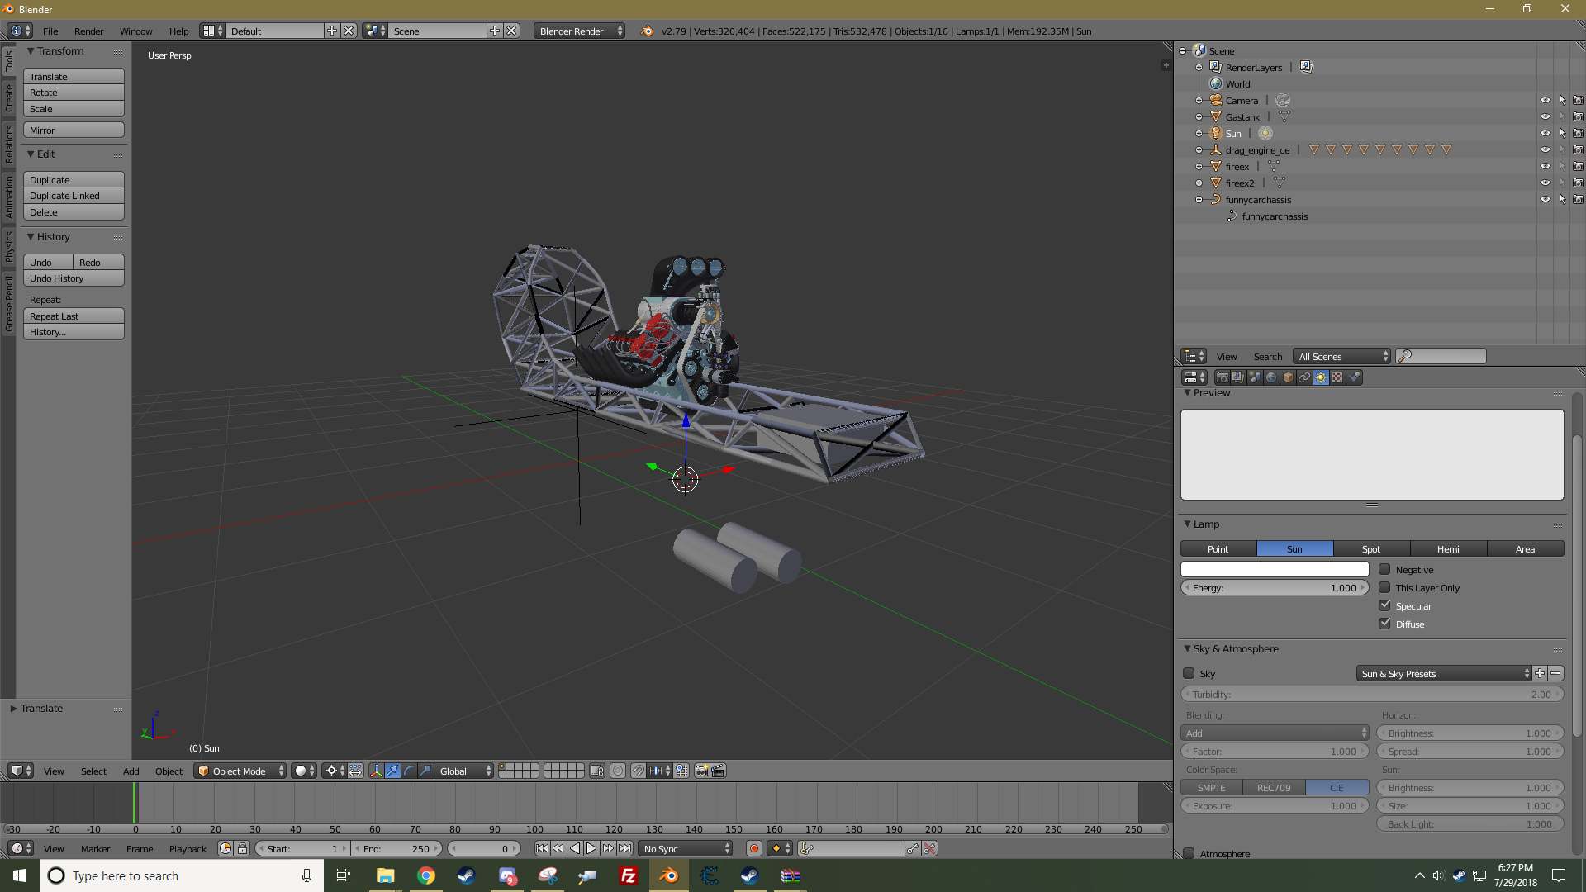
Task: Select the rotate manipulator arc icon
Action: (x=410, y=771)
